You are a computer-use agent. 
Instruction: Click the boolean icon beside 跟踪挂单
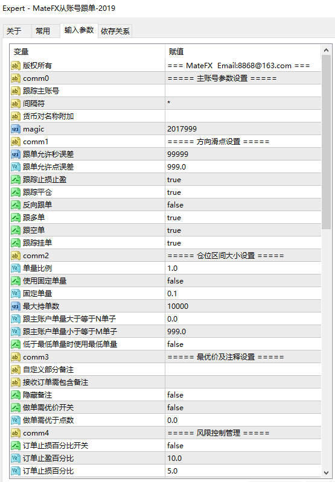(15, 243)
